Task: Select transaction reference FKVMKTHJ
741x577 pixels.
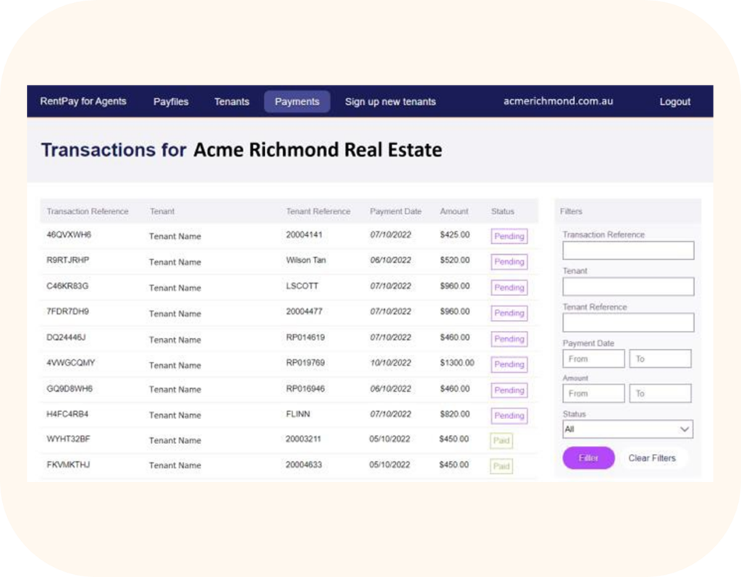Action: [68, 465]
